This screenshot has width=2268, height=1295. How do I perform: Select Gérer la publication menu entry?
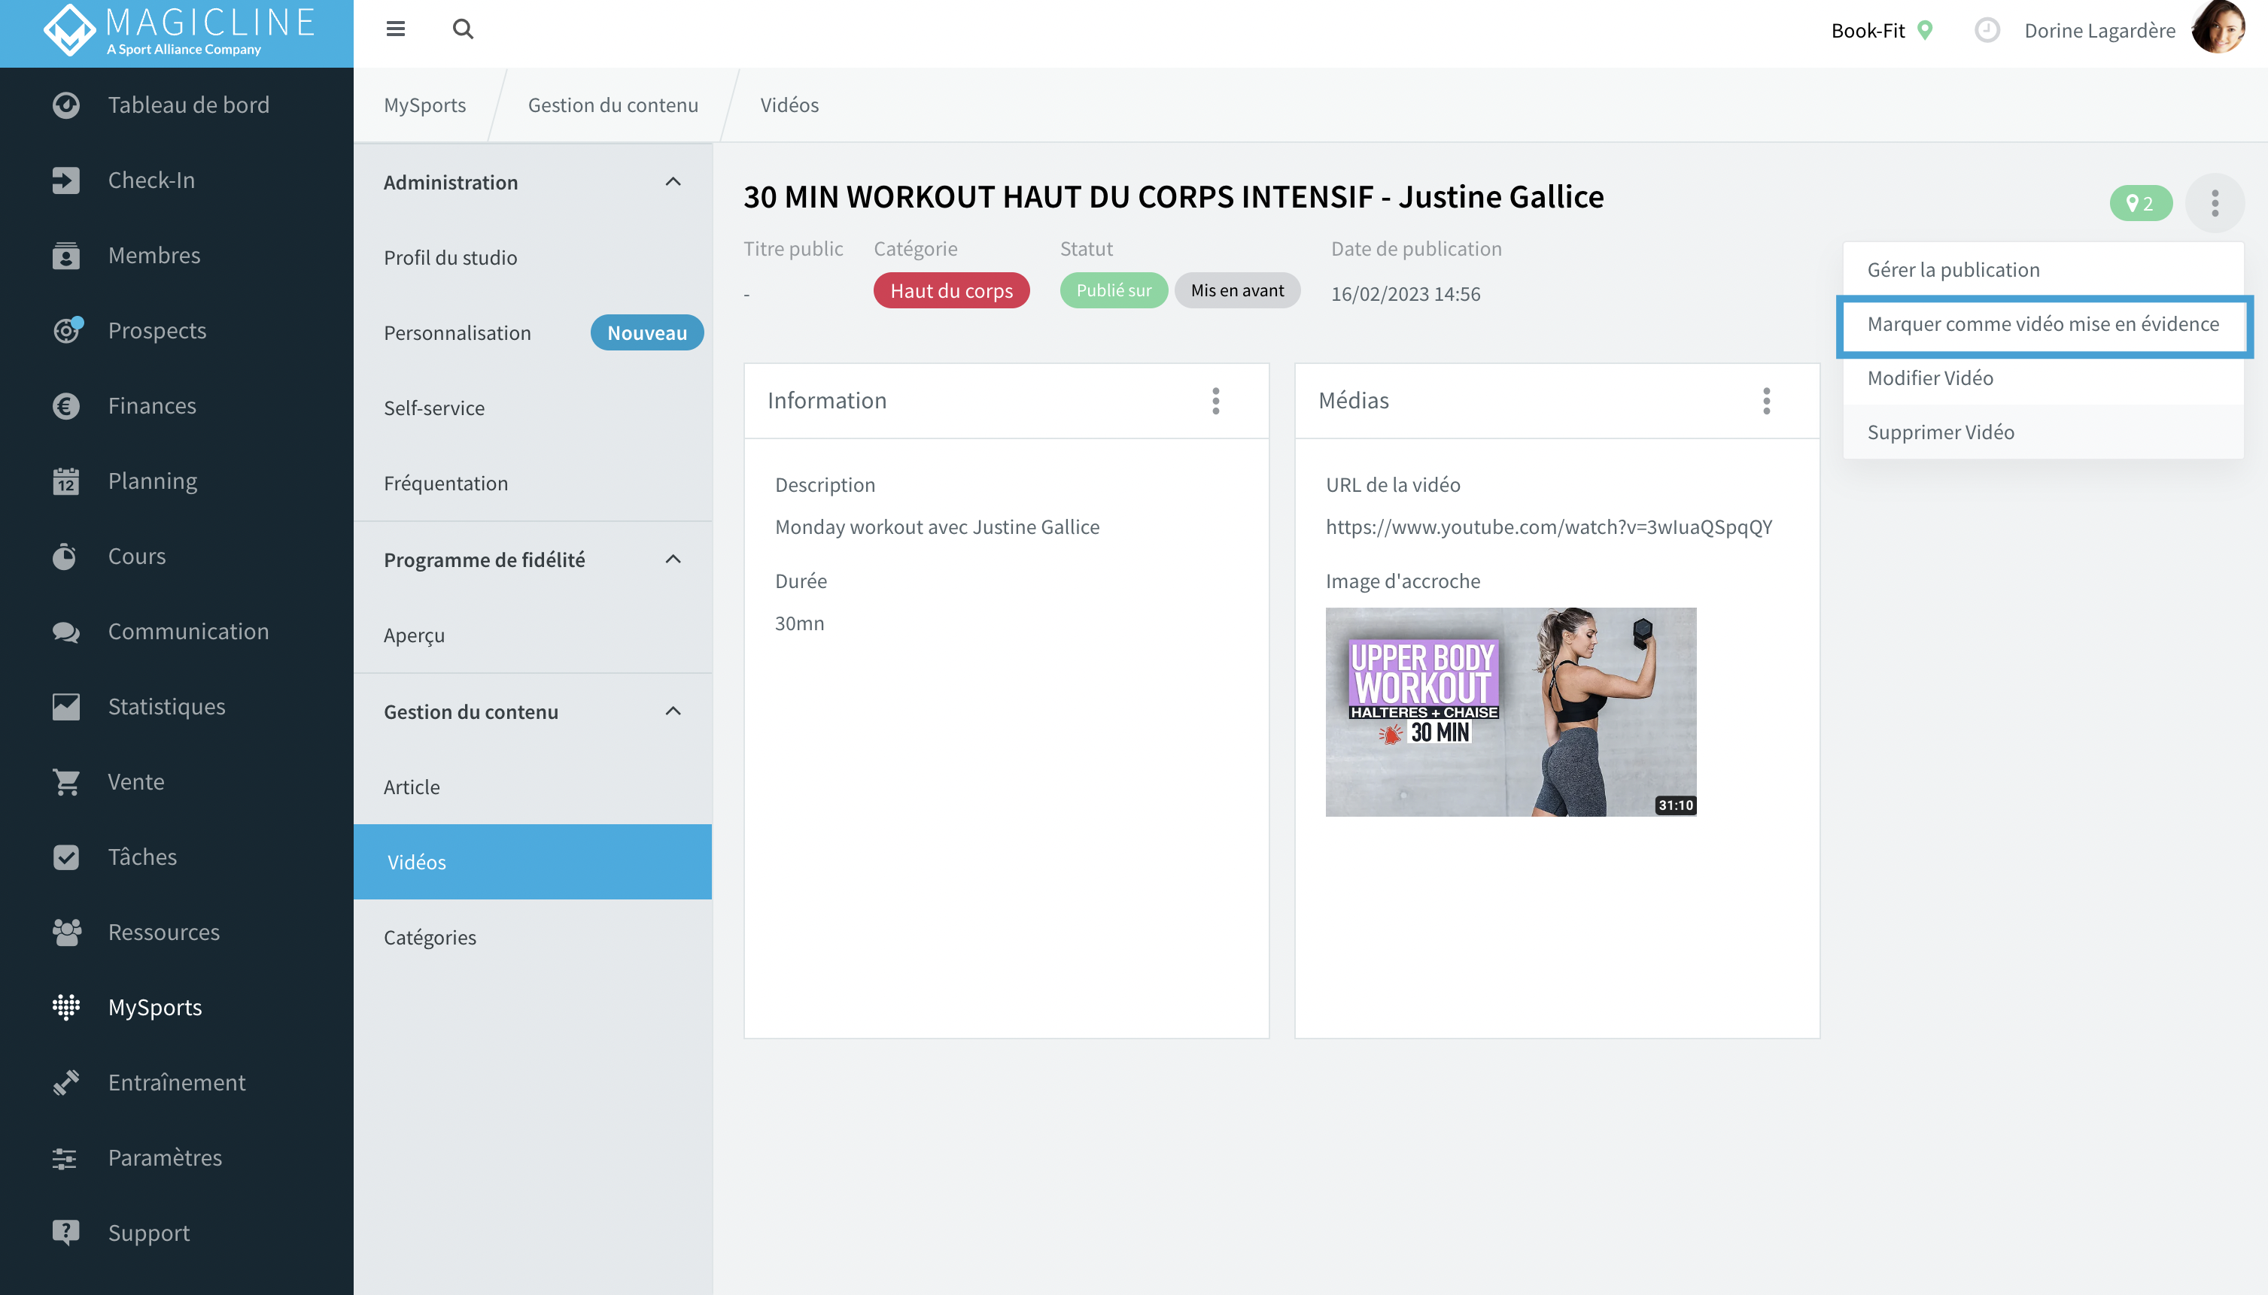pos(2044,269)
